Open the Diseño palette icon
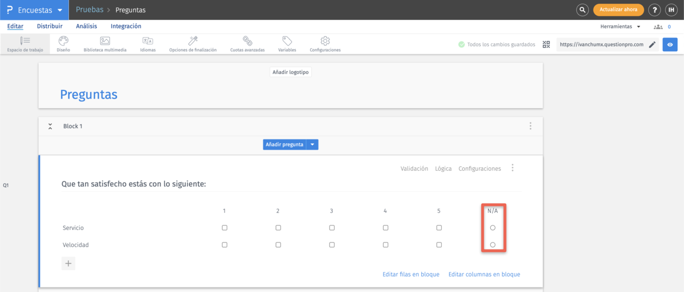This screenshot has width=684, height=292. tap(63, 41)
